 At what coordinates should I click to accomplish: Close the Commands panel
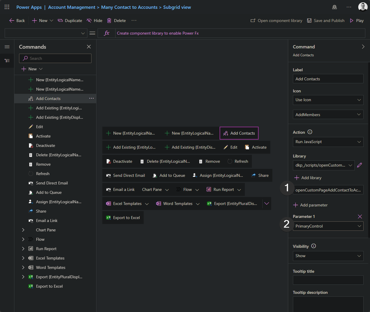click(x=89, y=47)
